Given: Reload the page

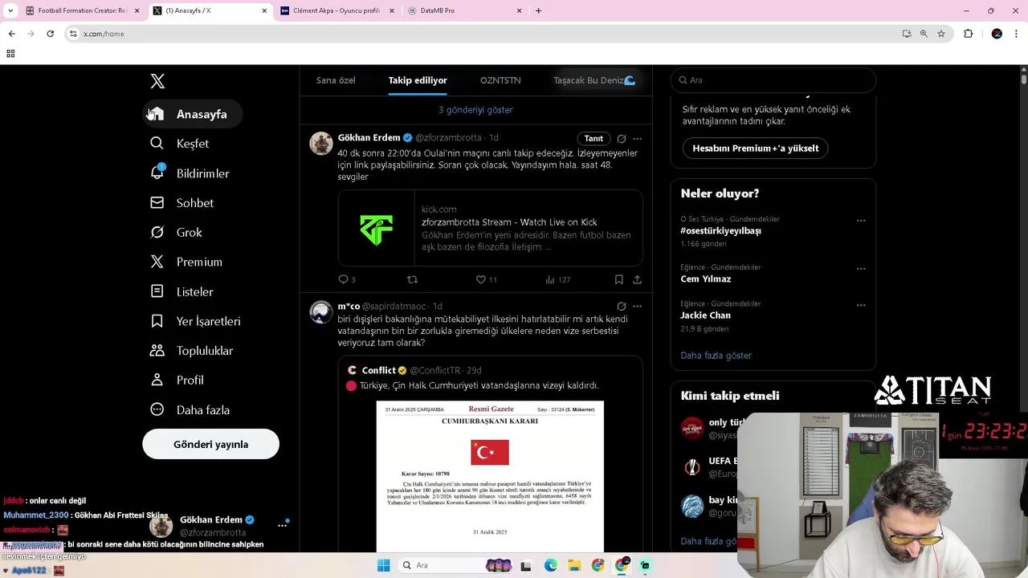Looking at the screenshot, I should tap(50, 34).
